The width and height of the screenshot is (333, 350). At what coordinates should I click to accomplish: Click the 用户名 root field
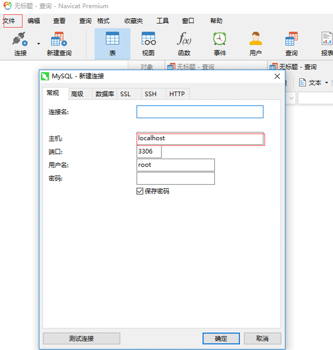pos(176,165)
